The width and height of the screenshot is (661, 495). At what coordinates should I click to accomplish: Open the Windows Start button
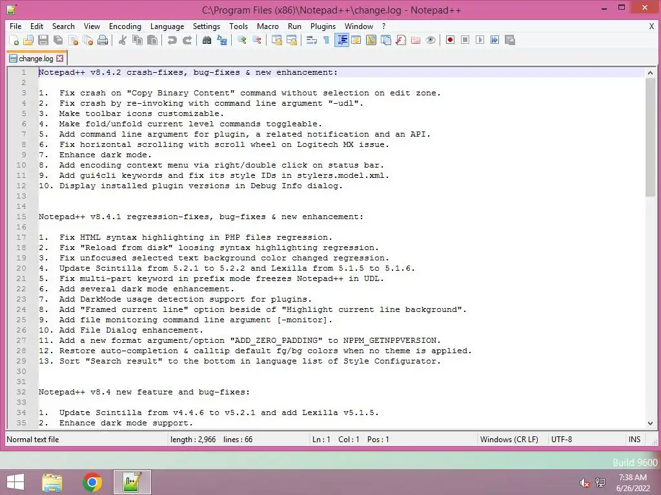[x=15, y=482]
